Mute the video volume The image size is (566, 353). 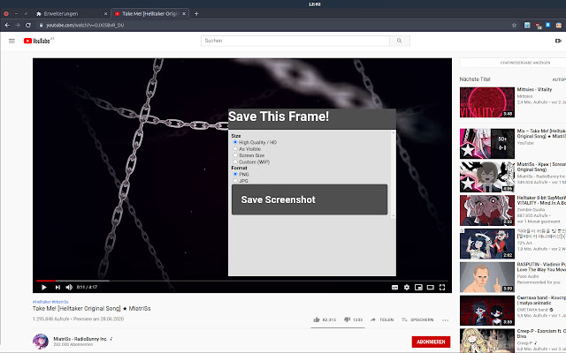coord(69,287)
